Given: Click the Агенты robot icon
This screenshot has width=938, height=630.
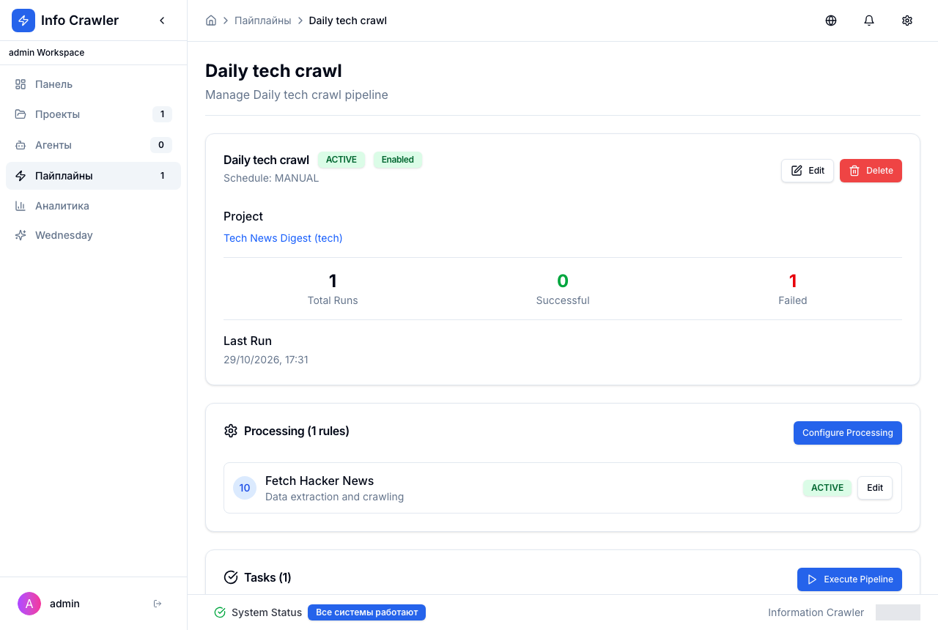Looking at the screenshot, I should point(21,145).
